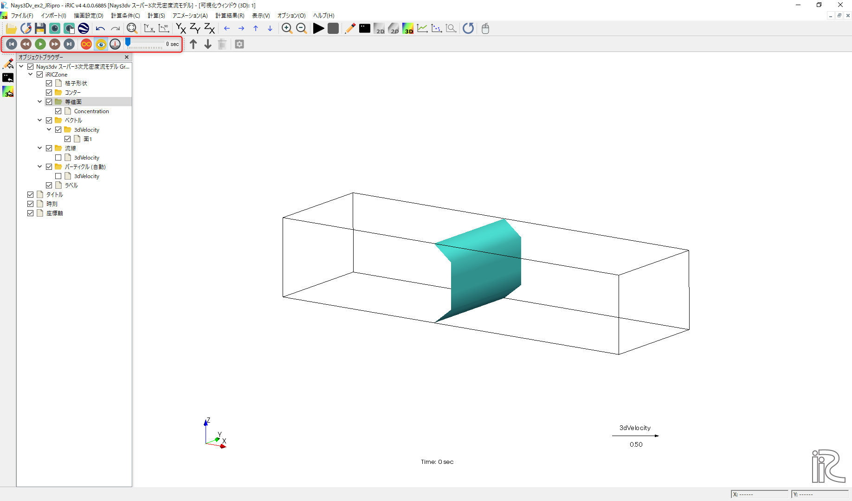Viewport: 852px width, 501px height.
Task: Export to Google Earth globe icon
Action: click(84, 29)
